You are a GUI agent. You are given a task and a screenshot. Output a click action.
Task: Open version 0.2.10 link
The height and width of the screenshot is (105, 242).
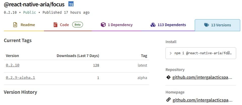click(x=13, y=65)
